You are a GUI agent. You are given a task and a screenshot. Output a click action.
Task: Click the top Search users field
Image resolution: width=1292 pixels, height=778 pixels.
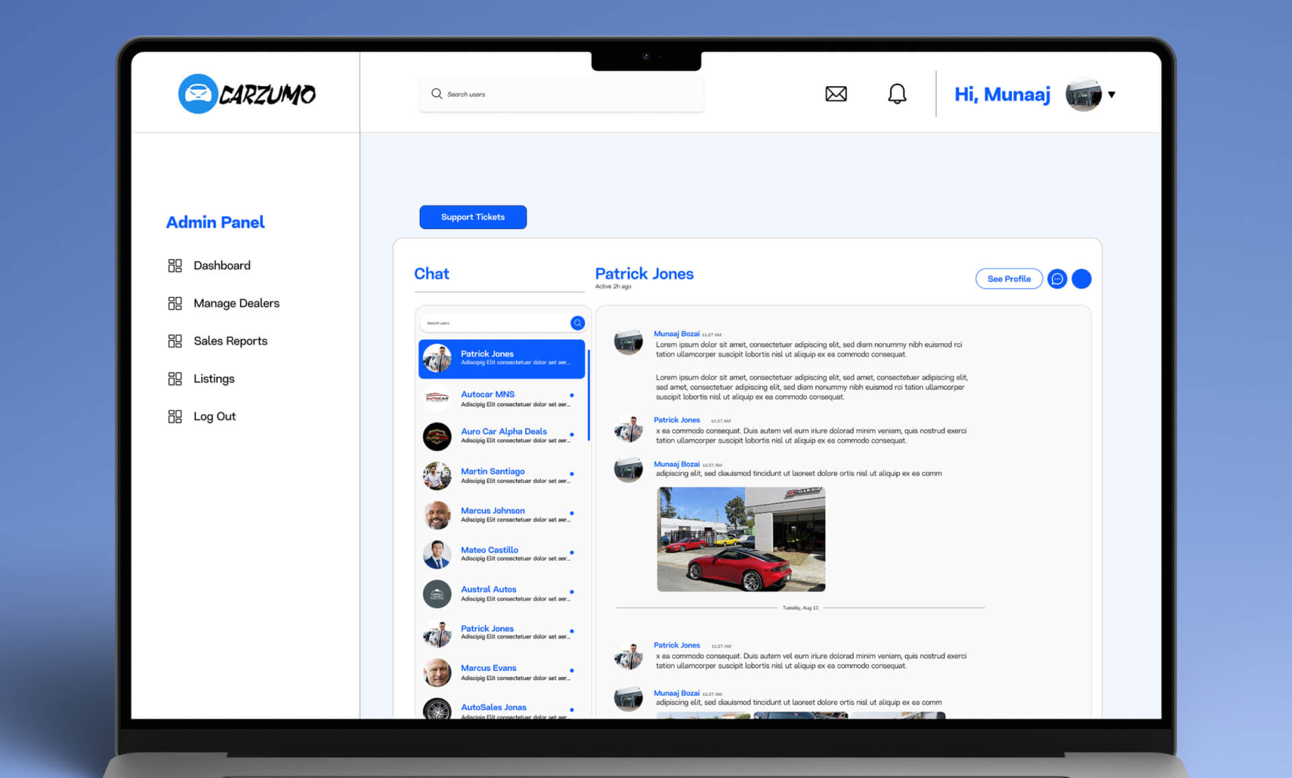click(572, 94)
